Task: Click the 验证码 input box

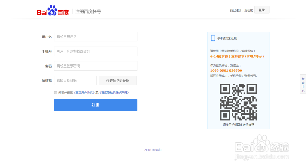Action: click(75, 81)
